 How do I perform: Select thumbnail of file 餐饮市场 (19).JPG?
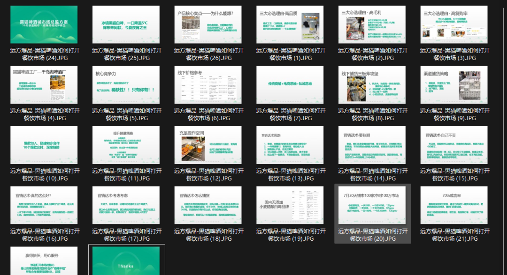coord(290,206)
